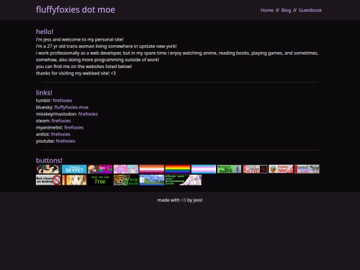Open the anilist firefoxies link
Image resolution: width=360 pixels, height=270 pixels.
61,134
